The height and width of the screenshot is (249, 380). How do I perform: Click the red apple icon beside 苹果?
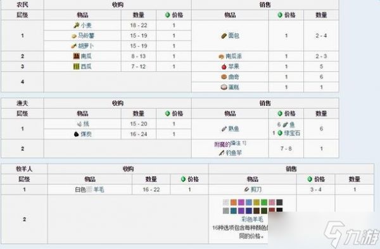(x=224, y=67)
